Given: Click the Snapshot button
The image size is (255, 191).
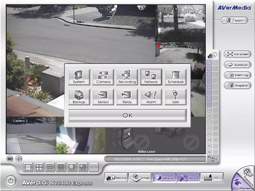Looking at the screenshot, I should pos(237,86).
